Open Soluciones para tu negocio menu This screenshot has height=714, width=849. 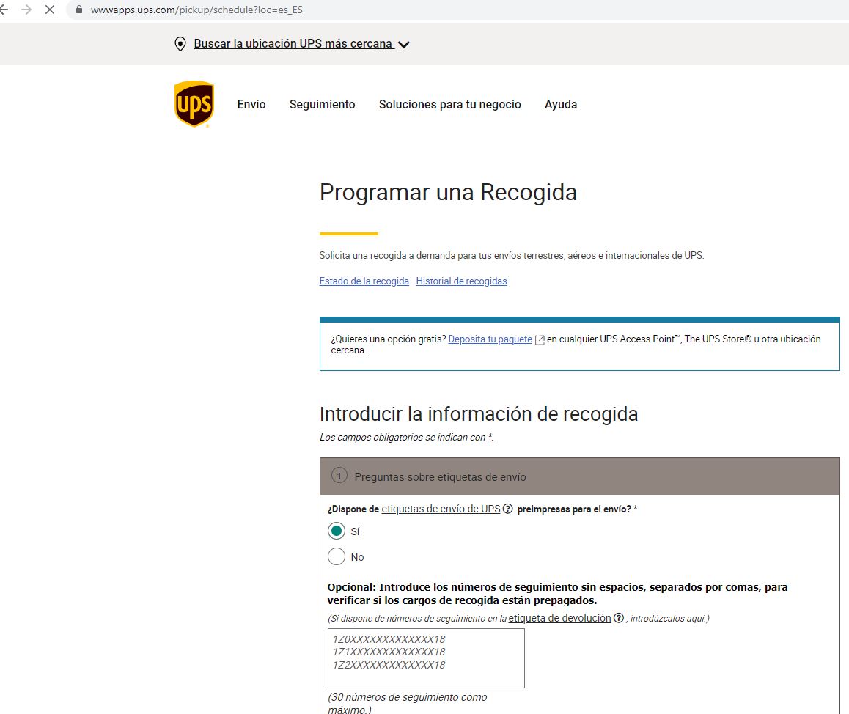point(450,105)
